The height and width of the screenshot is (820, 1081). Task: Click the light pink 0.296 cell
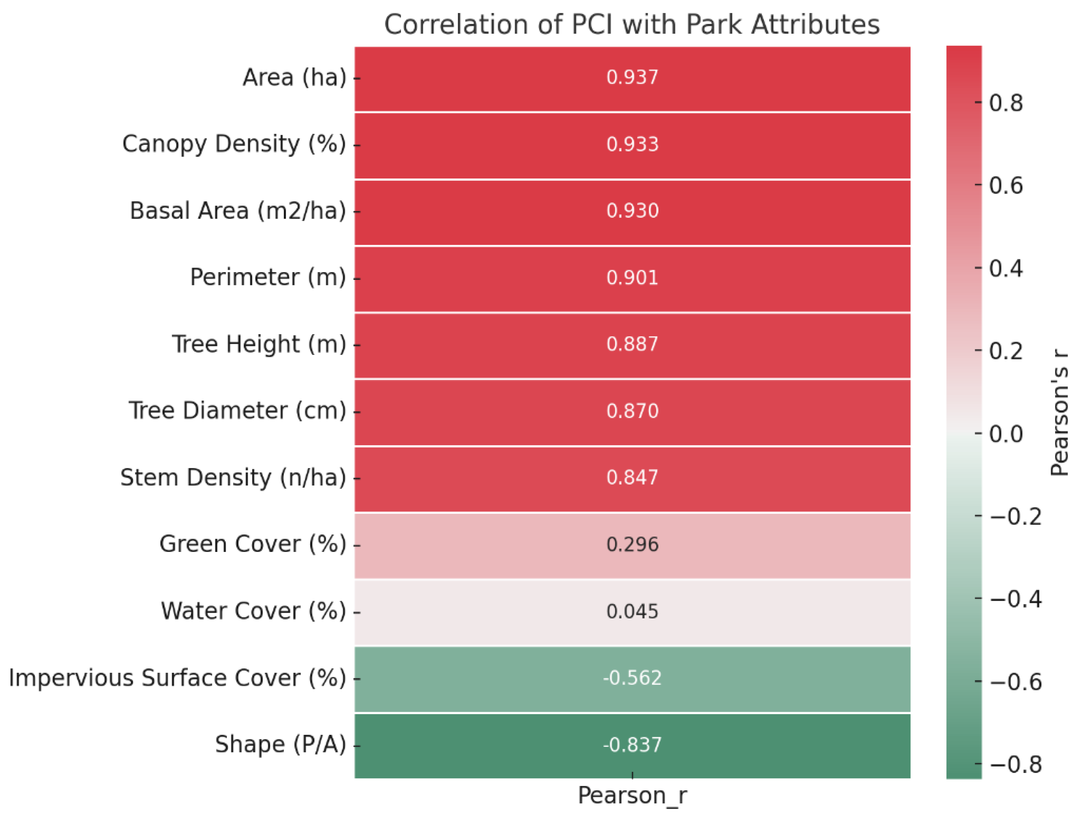(633, 545)
